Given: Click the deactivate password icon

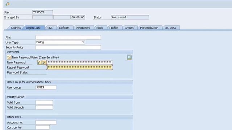Looking at the screenshot, I should (x=44, y=62).
